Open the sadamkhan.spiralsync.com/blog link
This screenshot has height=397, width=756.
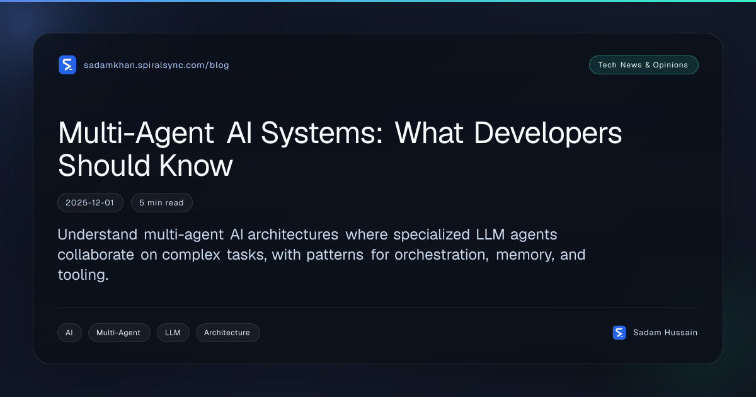coord(156,65)
